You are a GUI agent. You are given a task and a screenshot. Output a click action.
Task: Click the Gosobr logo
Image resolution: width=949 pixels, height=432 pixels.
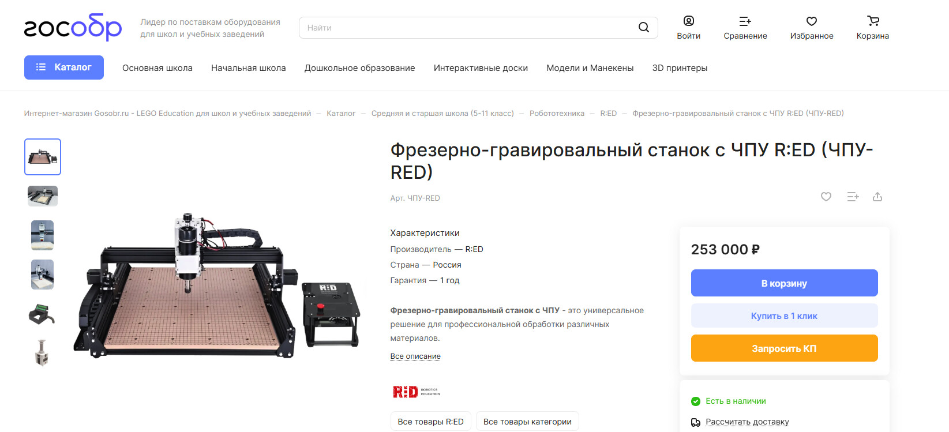[x=73, y=27]
